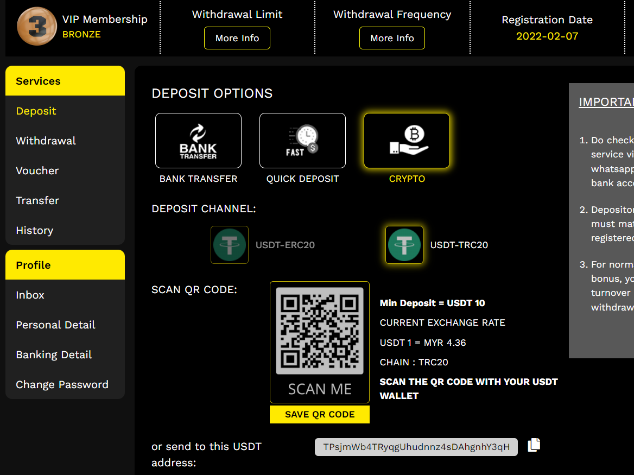Screen dimensions: 634x475
Task: Click the USDT wallet address field
Action: click(416, 447)
